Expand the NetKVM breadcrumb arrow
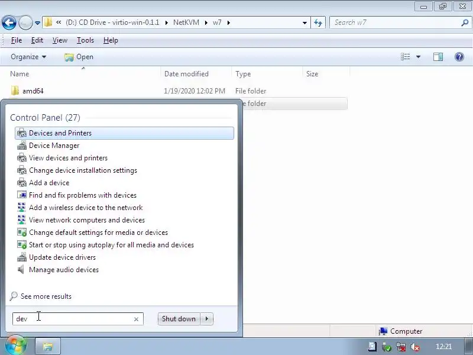The image size is (473, 355). (206, 22)
